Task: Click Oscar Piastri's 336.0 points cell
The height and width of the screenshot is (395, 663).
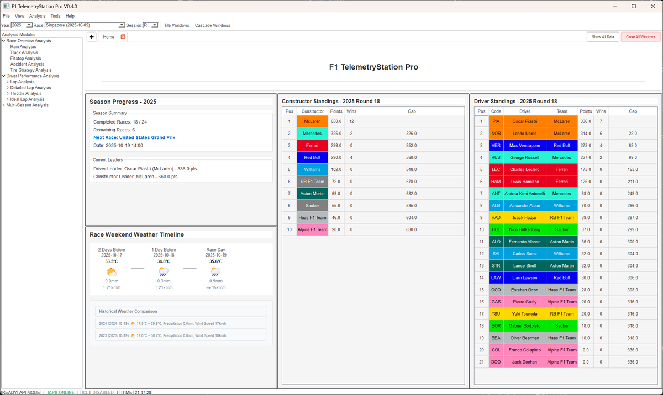Action: click(x=586, y=121)
